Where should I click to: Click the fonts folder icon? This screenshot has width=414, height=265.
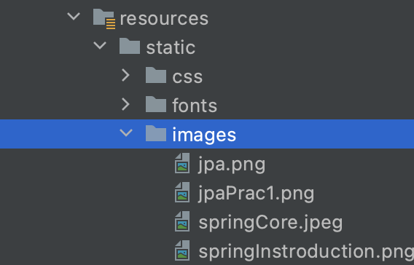point(156,104)
